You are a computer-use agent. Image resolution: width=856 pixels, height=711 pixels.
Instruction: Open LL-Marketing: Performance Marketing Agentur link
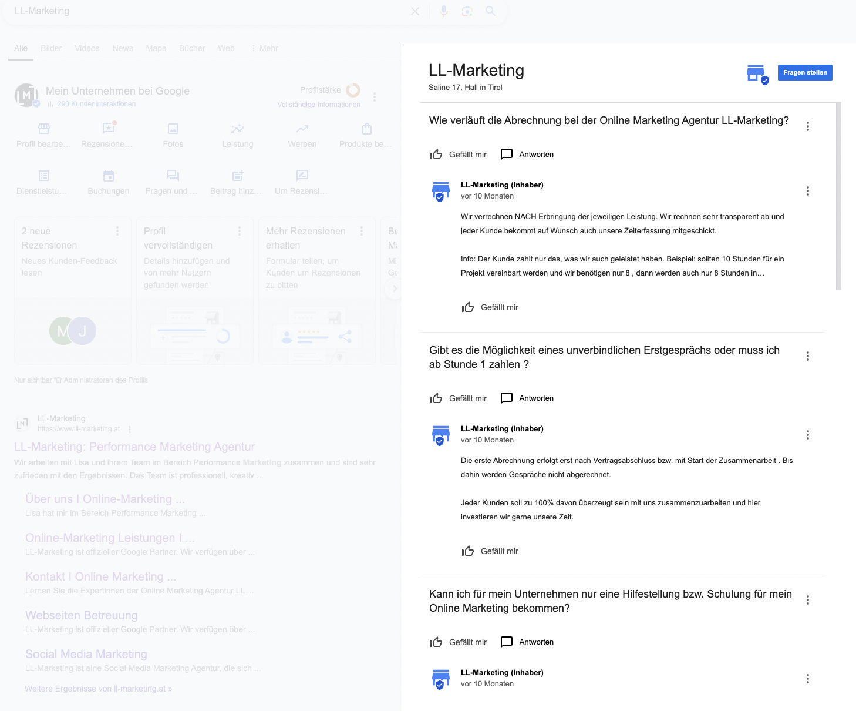coord(134,447)
